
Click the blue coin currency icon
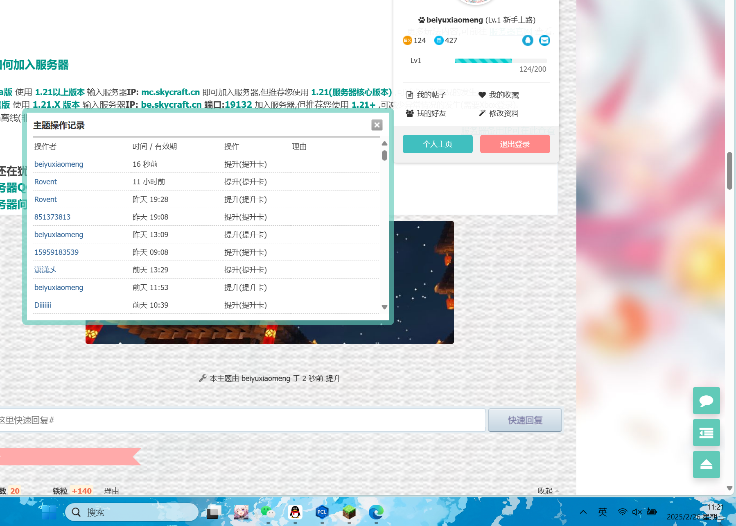tap(439, 40)
